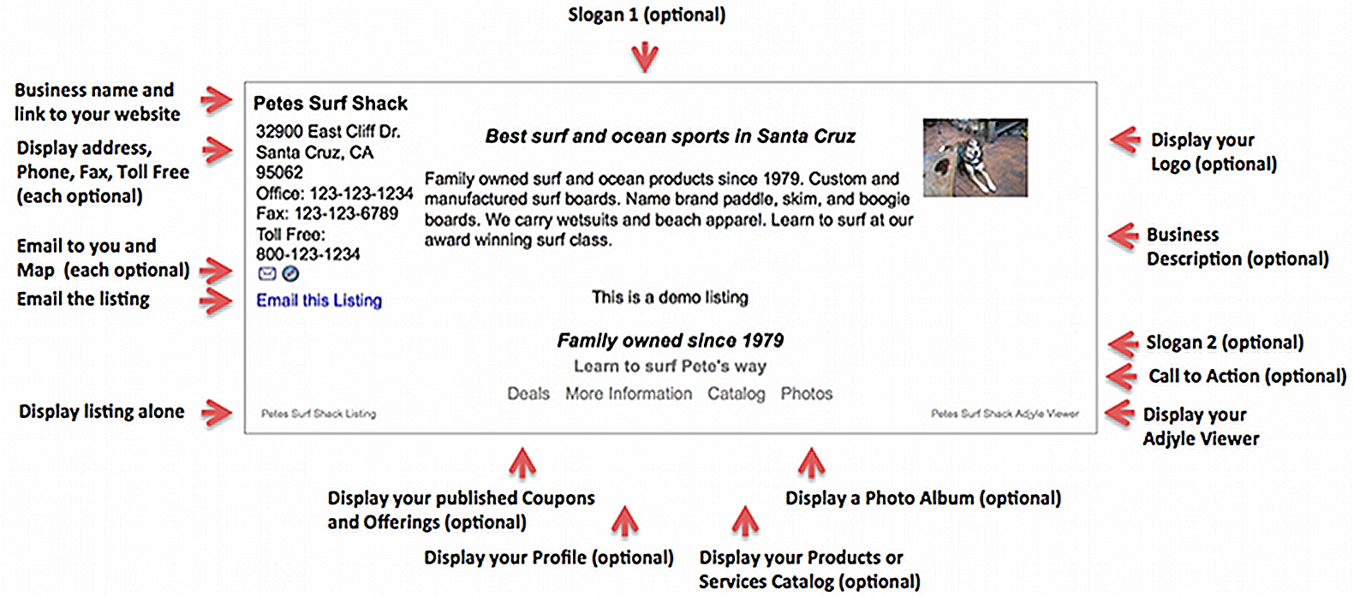Screen dimensions: 1354x596
Task: Click red arrow next to Display listing alone
Action: 217,412
